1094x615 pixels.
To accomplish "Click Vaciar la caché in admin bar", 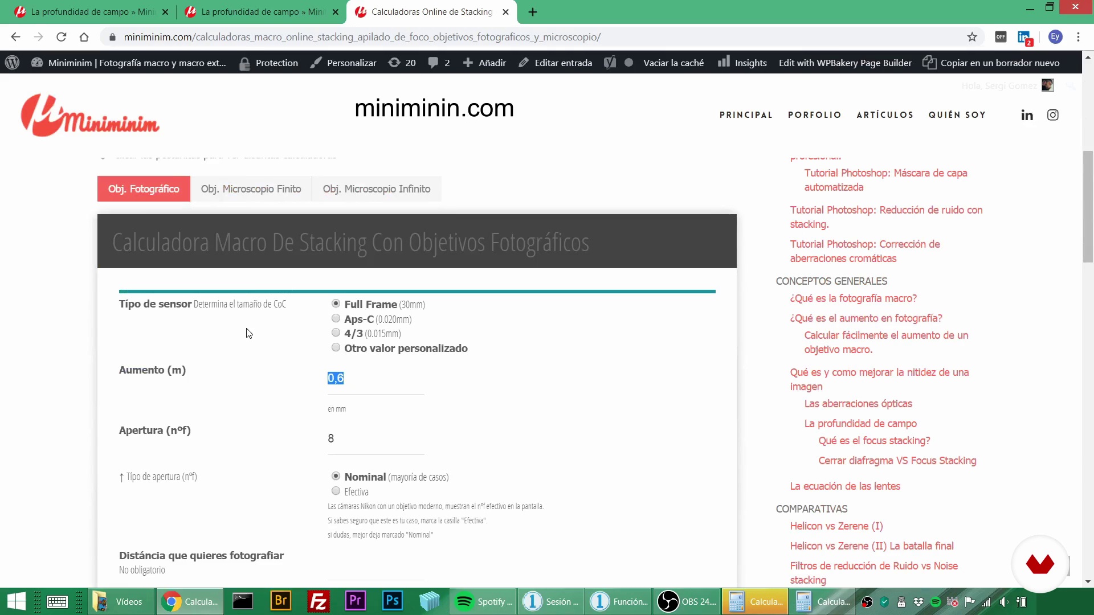I will click(673, 63).
